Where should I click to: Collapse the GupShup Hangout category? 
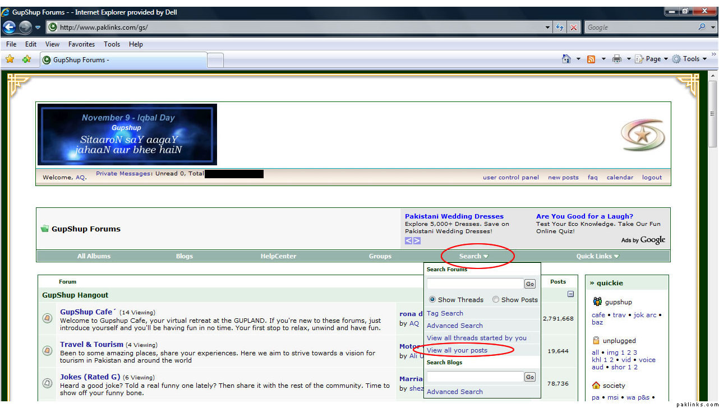570,294
